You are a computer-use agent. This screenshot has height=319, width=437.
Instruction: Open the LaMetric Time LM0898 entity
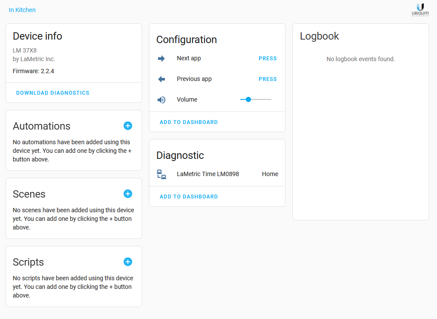click(x=208, y=174)
